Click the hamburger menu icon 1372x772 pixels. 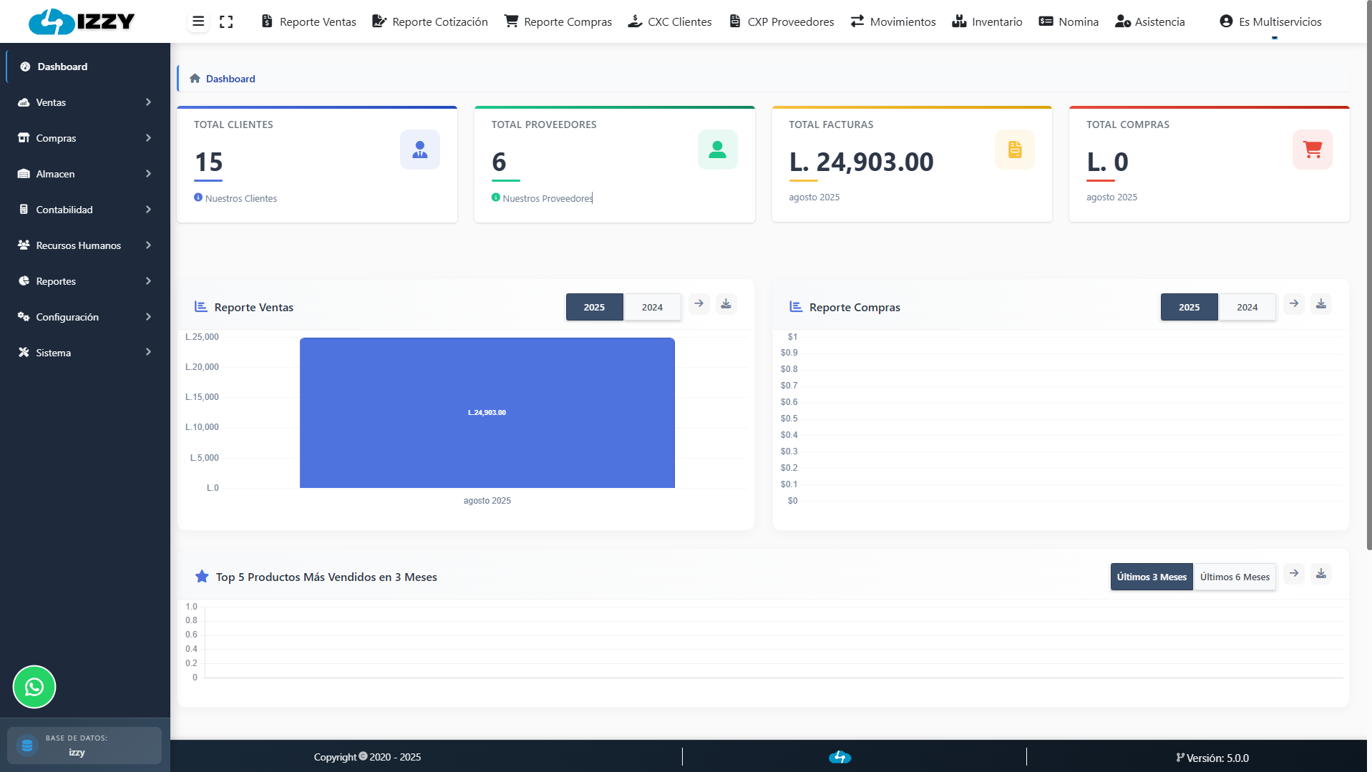198,21
